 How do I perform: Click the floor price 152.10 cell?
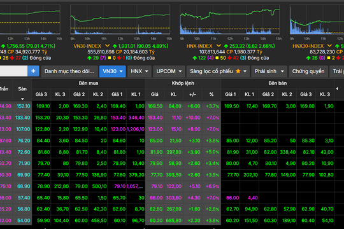click(x=22, y=106)
